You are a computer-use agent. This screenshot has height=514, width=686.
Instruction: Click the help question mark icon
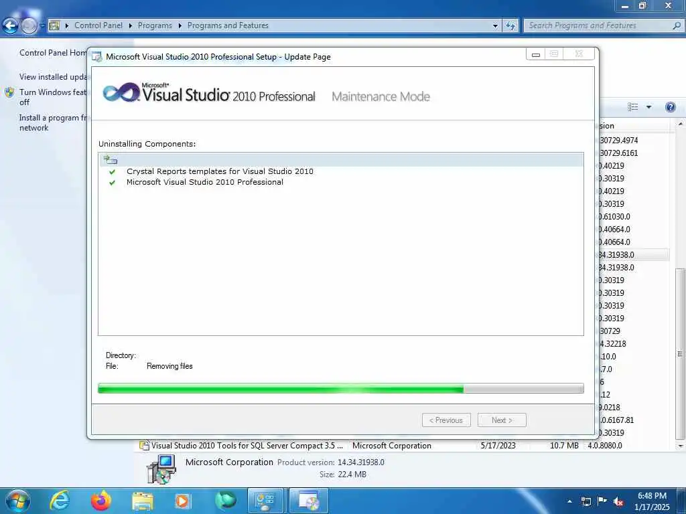670,107
